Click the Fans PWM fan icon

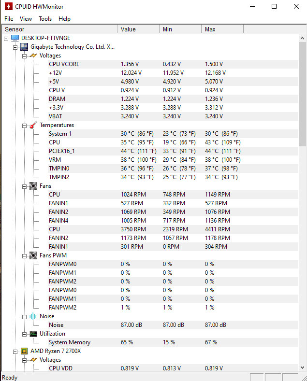(x=33, y=255)
